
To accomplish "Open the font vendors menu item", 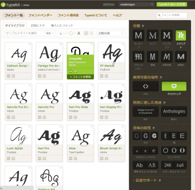I will click(40, 15).
